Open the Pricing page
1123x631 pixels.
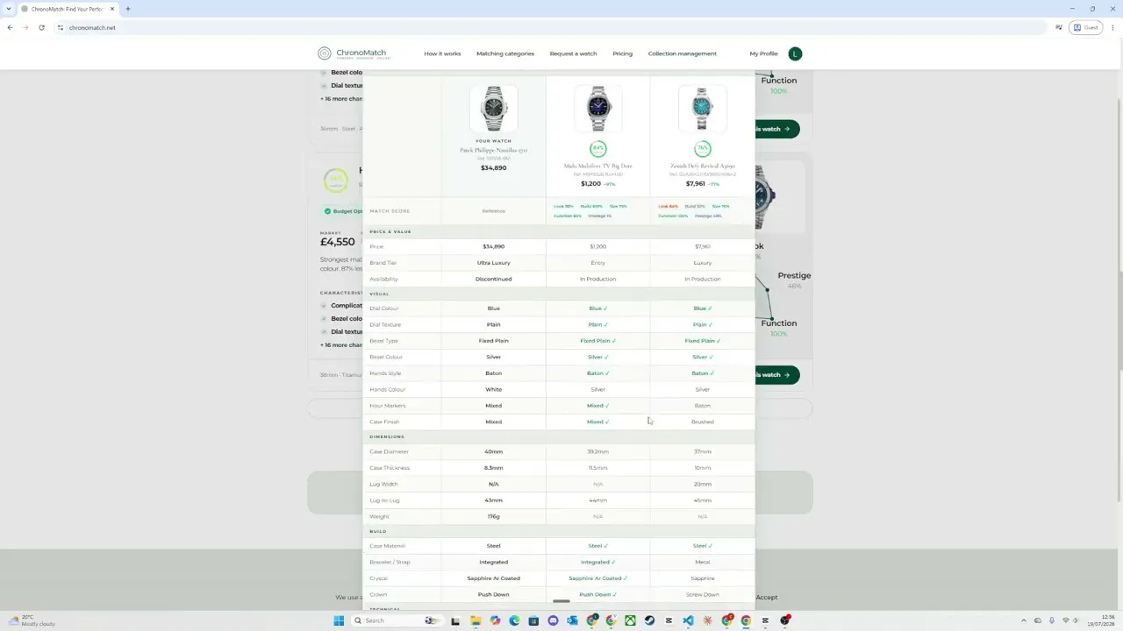click(x=622, y=53)
